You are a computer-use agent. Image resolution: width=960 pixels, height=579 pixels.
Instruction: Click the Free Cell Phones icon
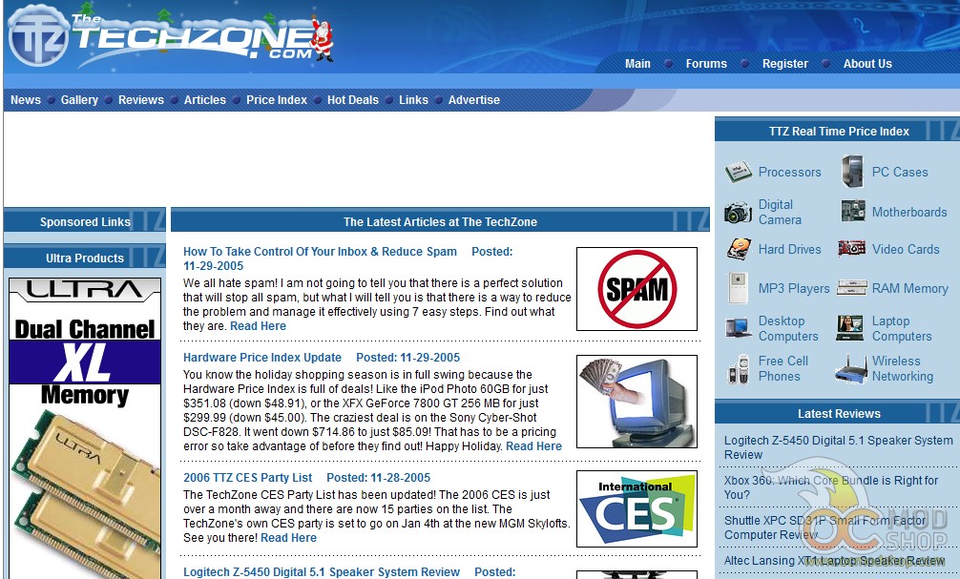[738, 369]
